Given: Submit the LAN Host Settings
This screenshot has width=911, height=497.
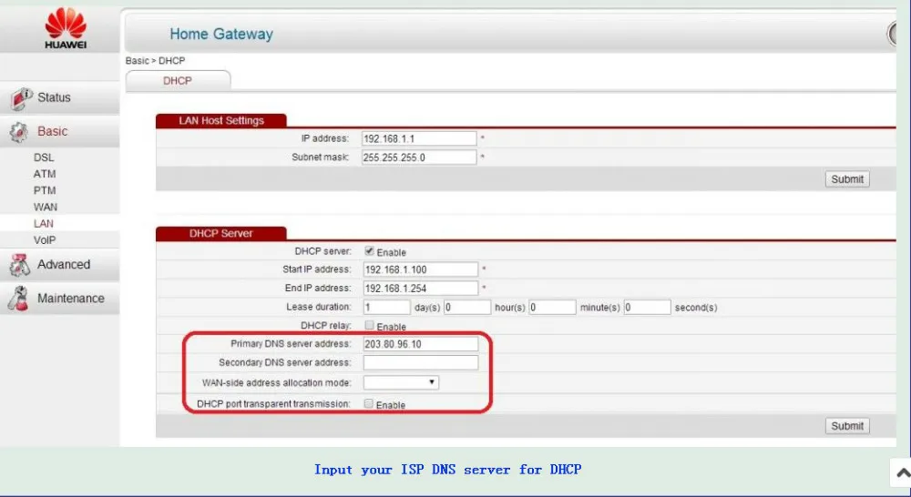Looking at the screenshot, I should (847, 179).
